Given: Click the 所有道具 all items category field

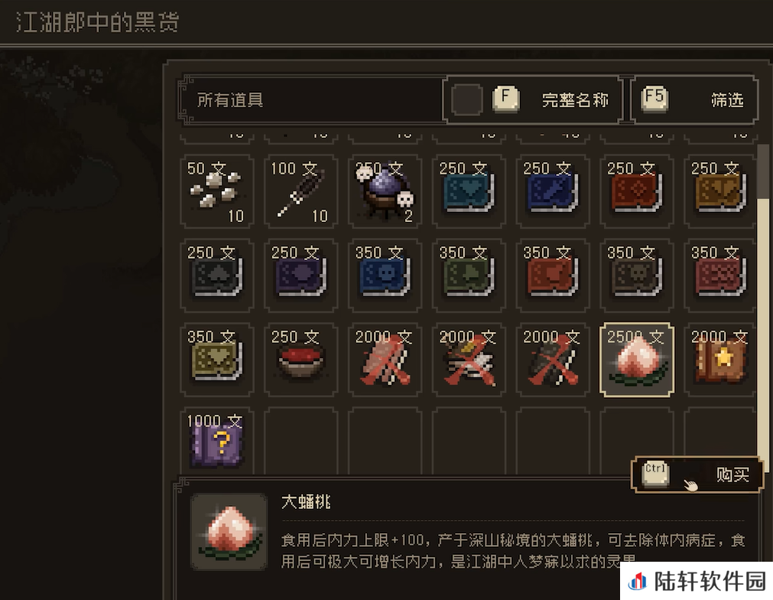Looking at the screenshot, I should coord(310,99).
